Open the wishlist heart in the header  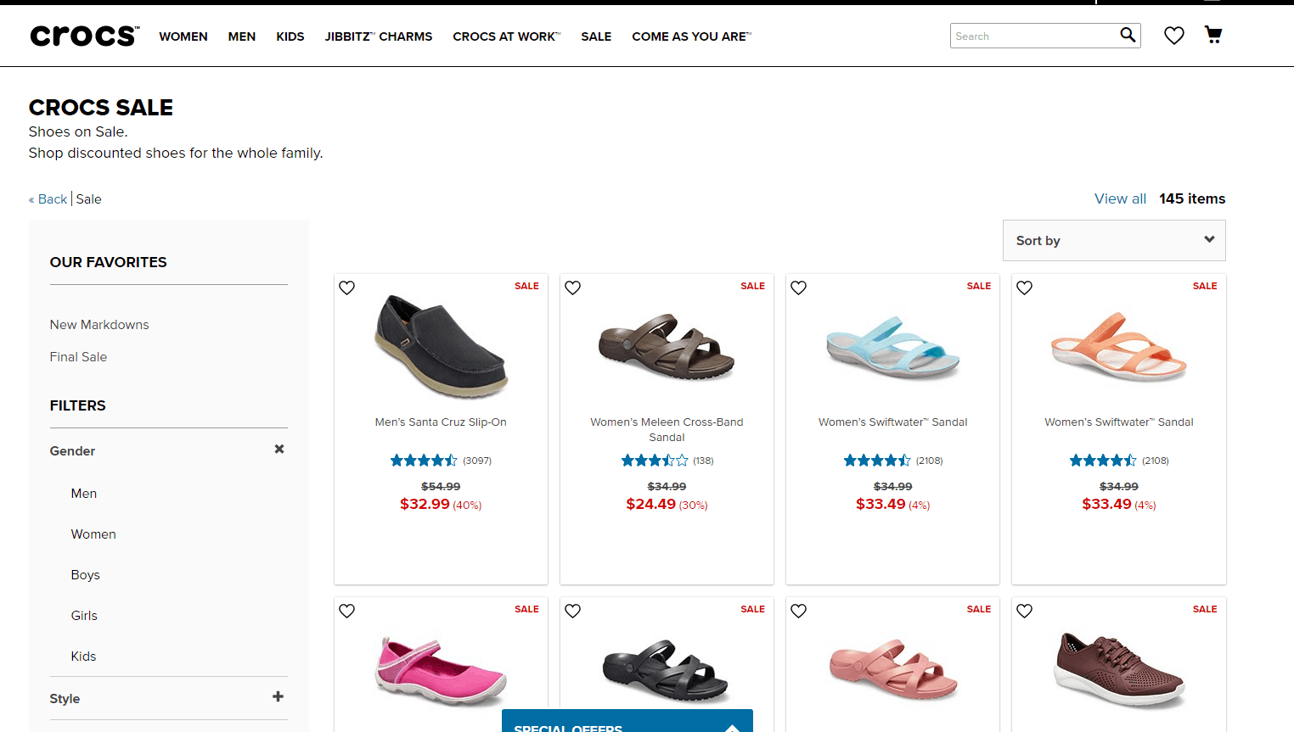tap(1173, 36)
